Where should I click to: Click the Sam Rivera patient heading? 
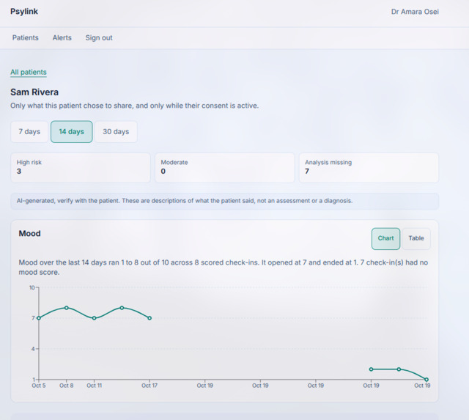coord(34,92)
